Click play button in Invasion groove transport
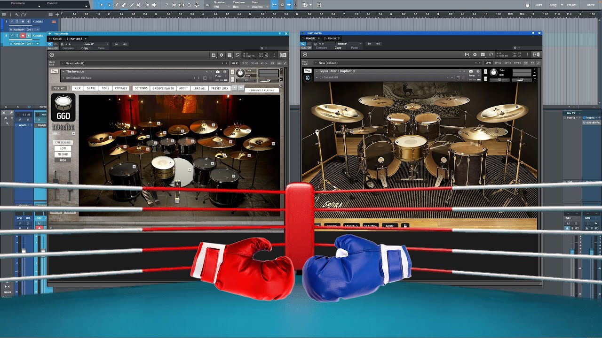 pos(235,88)
